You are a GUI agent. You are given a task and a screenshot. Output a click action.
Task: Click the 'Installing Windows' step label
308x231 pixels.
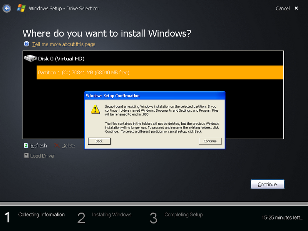point(112,214)
